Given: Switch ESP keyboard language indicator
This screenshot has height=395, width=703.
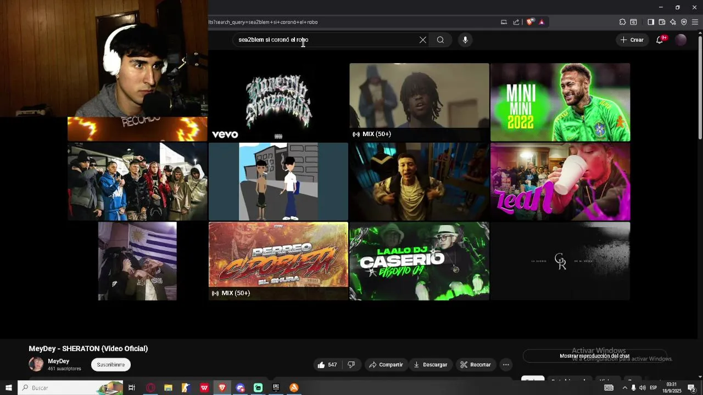Looking at the screenshot, I should tap(654, 388).
